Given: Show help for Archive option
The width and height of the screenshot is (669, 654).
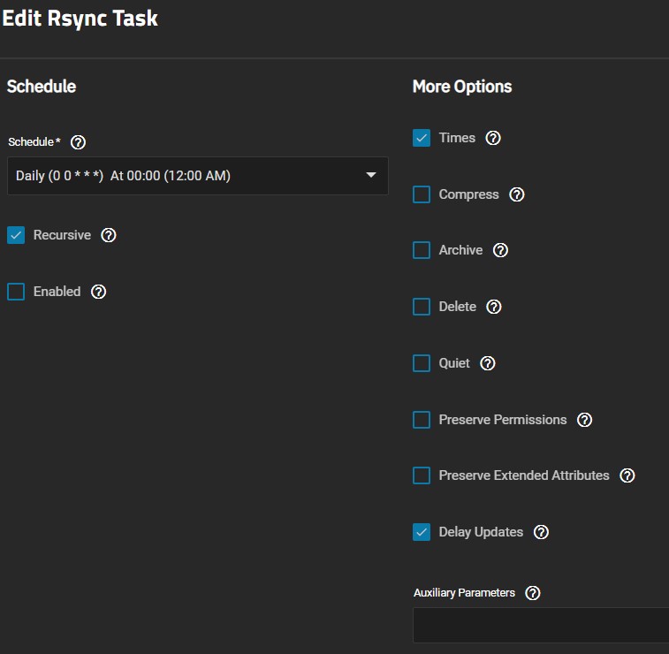Looking at the screenshot, I should 500,250.
